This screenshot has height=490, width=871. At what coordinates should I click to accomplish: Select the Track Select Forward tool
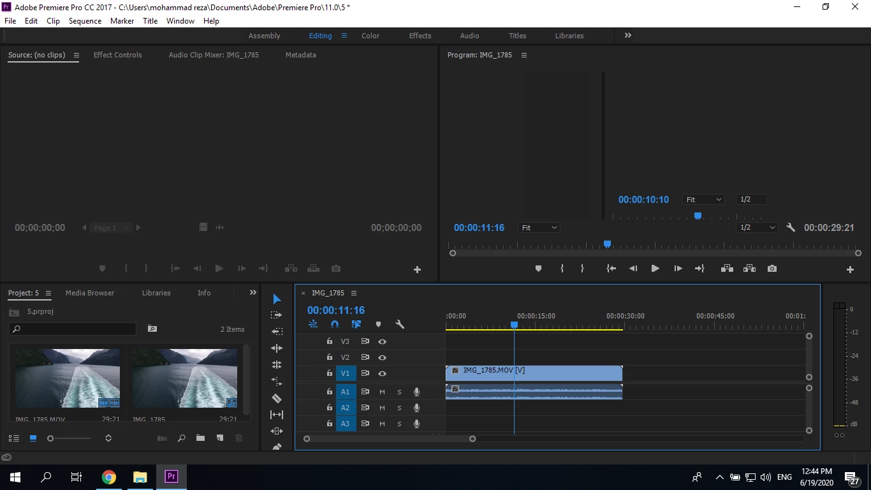pos(277,315)
